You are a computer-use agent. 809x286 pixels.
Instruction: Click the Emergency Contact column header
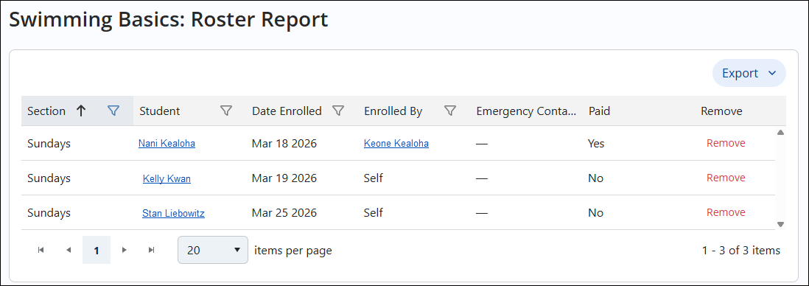pyautogui.click(x=526, y=111)
